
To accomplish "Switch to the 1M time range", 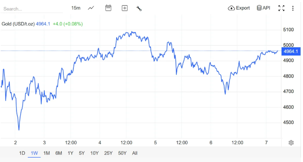I will [x=46, y=153].
